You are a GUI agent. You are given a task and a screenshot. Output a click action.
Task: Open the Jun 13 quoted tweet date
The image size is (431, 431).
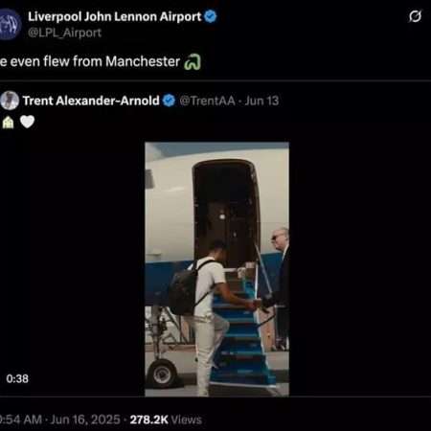(x=261, y=101)
